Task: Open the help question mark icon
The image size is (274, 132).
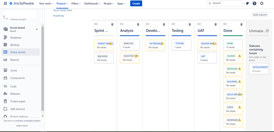Action: 255,3
